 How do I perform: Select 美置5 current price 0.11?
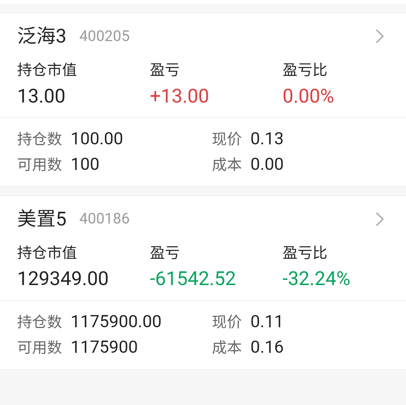(267, 321)
